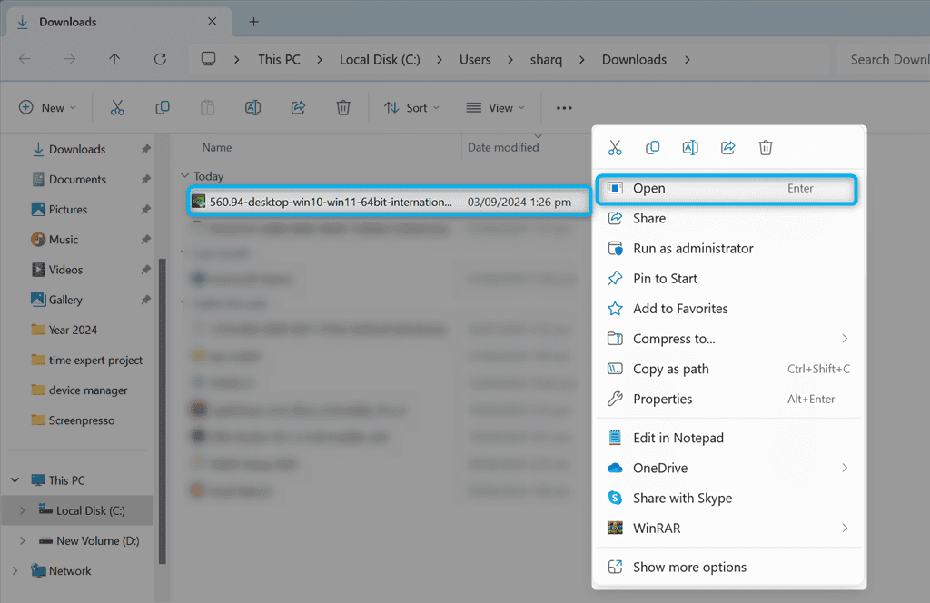Viewport: 930px width, 603px height.
Task: Open the device manager folder in the sidebar
Action: point(88,390)
